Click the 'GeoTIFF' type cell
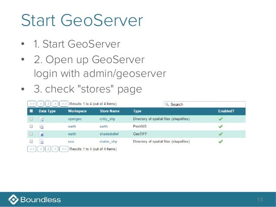This screenshot has height=207, width=276. point(140,134)
